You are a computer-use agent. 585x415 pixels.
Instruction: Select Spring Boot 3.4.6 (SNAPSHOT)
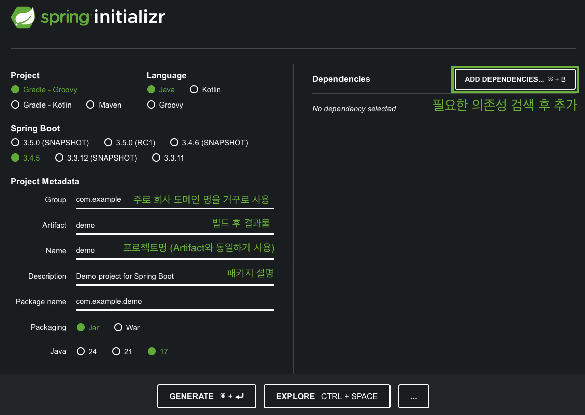pyautogui.click(x=209, y=143)
